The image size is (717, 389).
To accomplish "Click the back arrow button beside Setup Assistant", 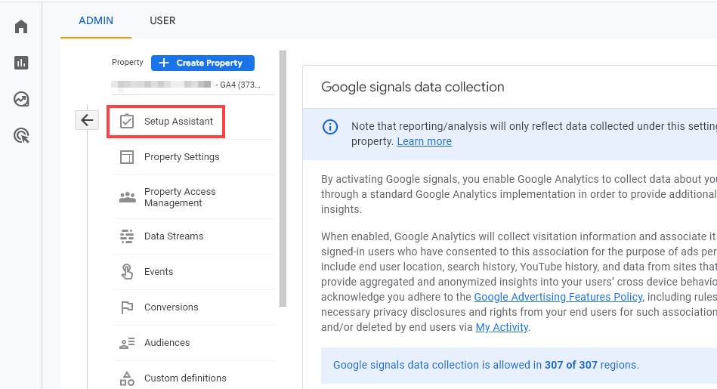I will tap(87, 121).
